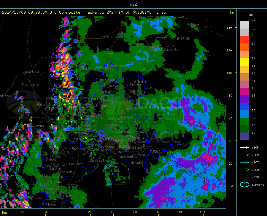267x216 pixels.
Task: Click the white VBCP arrow in legend
Action: point(244,147)
